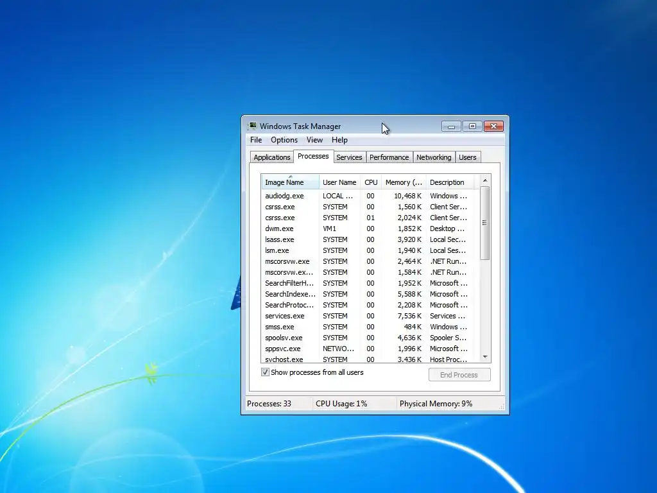Sort by User Name column header
657x493 pixels.
(x=339, y=182)
